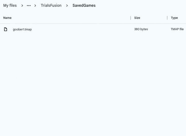Click the chevron before SavedGames breadcrumb
This screenshot has height=136, width=186.
(x=67, y=6)
